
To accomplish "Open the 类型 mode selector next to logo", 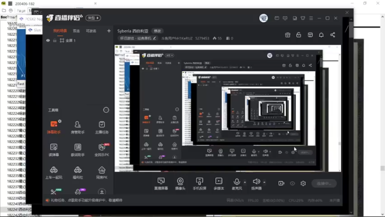I will [93, 18].
